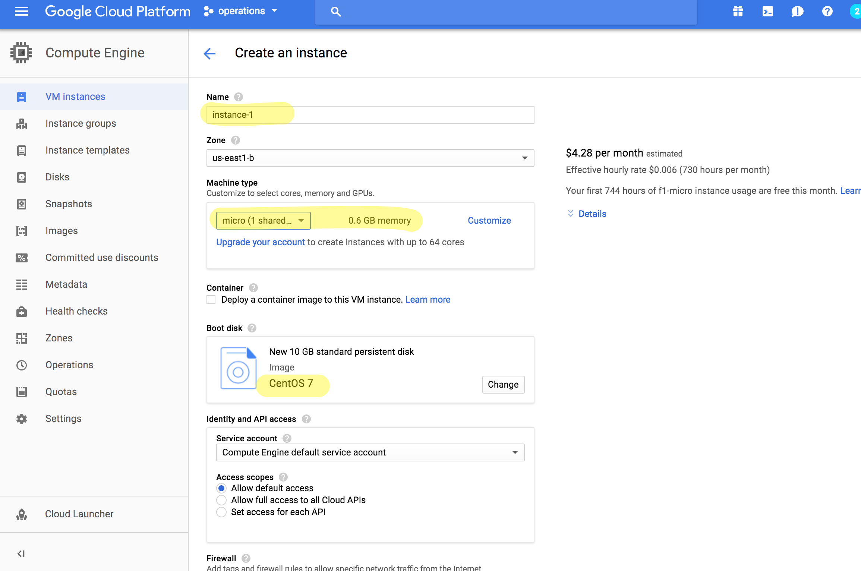Image resolution: width=861 pixels, height=571 pixels.
Task: Open Cloud Launcher
Action: point(79,514)
